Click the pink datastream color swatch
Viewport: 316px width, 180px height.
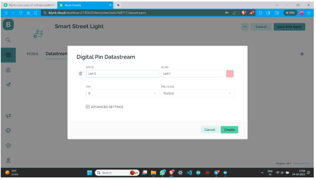click(230, 74)
